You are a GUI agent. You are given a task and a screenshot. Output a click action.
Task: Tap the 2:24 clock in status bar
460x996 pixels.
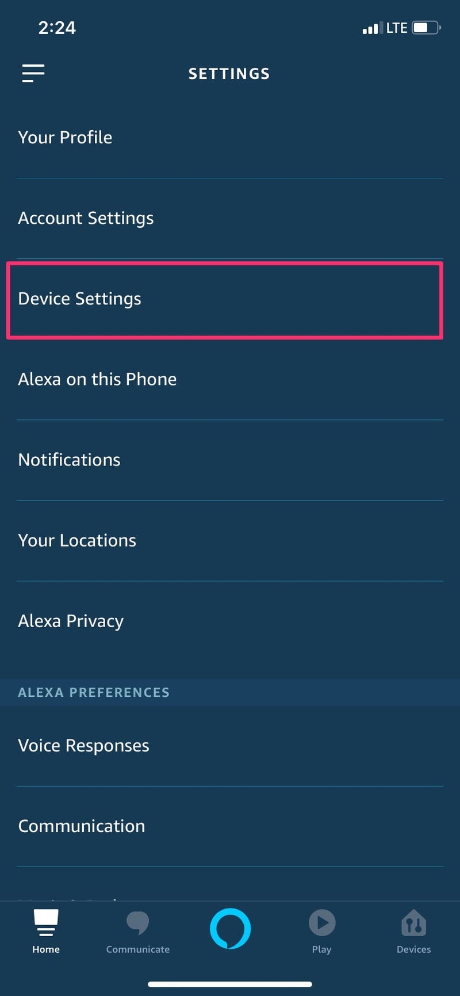[x=57, y=28]
